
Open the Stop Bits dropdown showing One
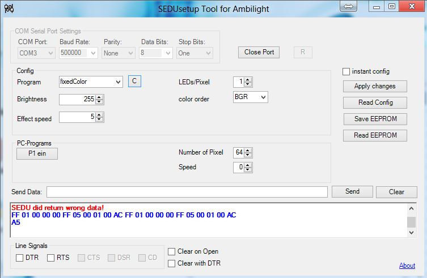click(x=195, y=53)
